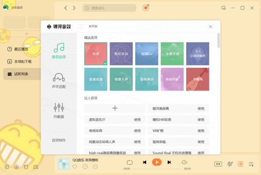This screenshot has height=175, width=261.
Task: Skip to the previous track
Action: 145,162
